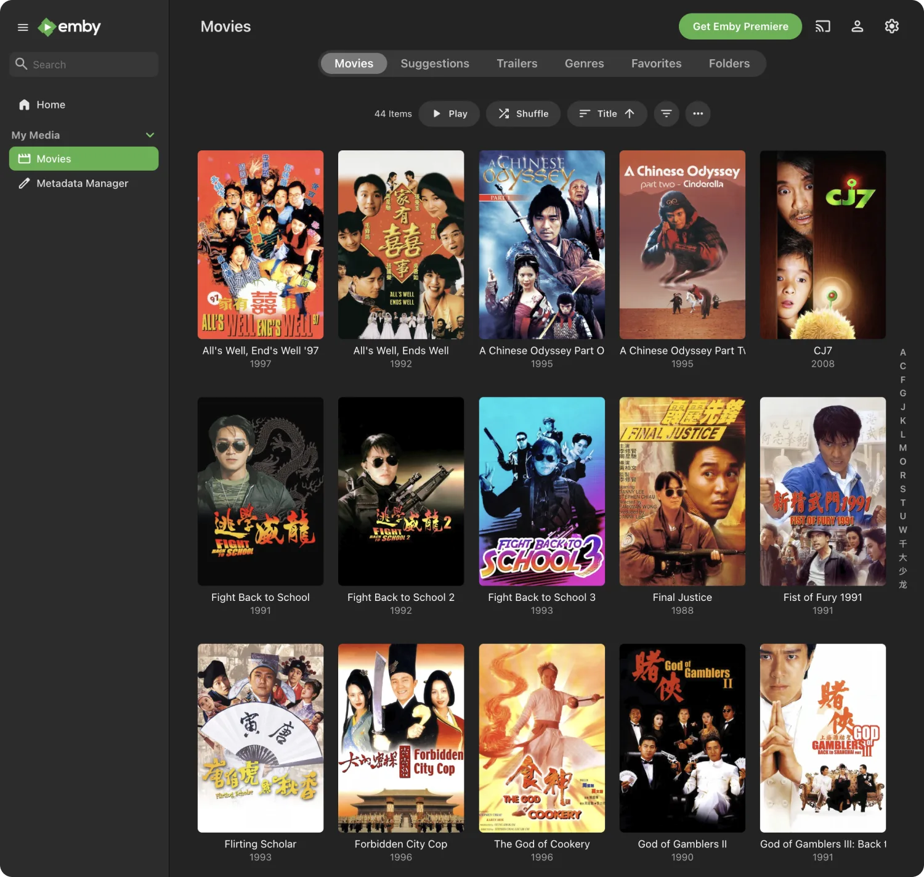924x877 pixels.
Task: Switch to the Movies tab
Action: 354,63
